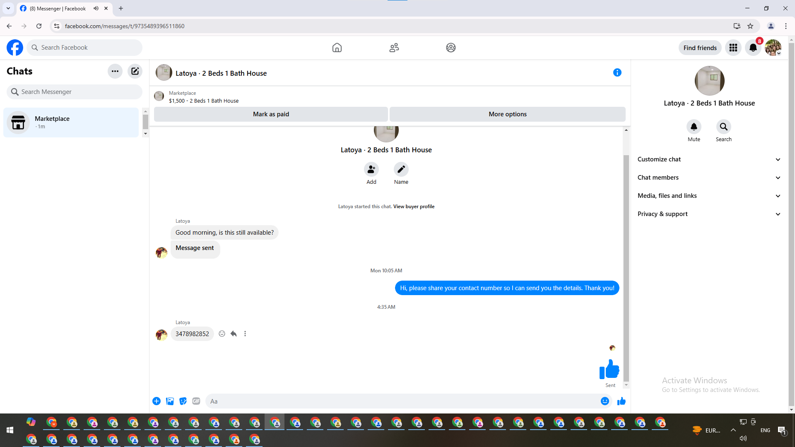Open the notifications bell
The width and height of the screenshot is (795, 447).
click(x=753, y=48)
